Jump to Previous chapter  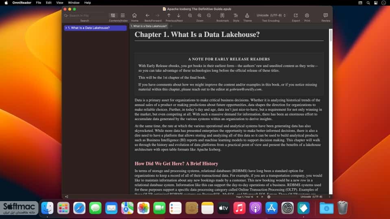coord(169,15)
